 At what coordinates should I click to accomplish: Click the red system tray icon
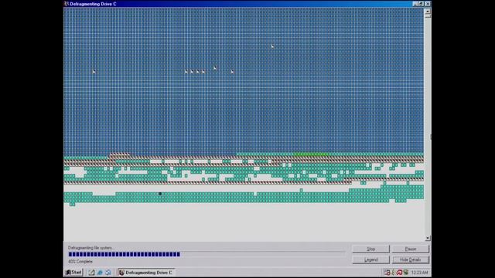coord(399,273)
